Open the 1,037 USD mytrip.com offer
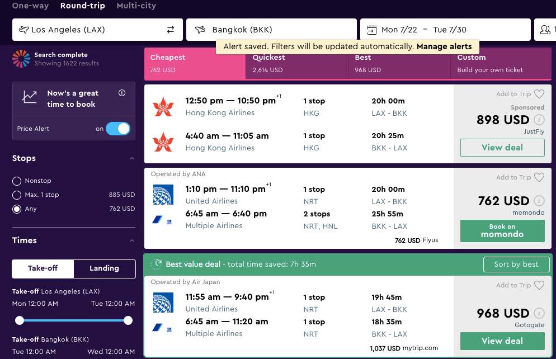 click(404, 348)
